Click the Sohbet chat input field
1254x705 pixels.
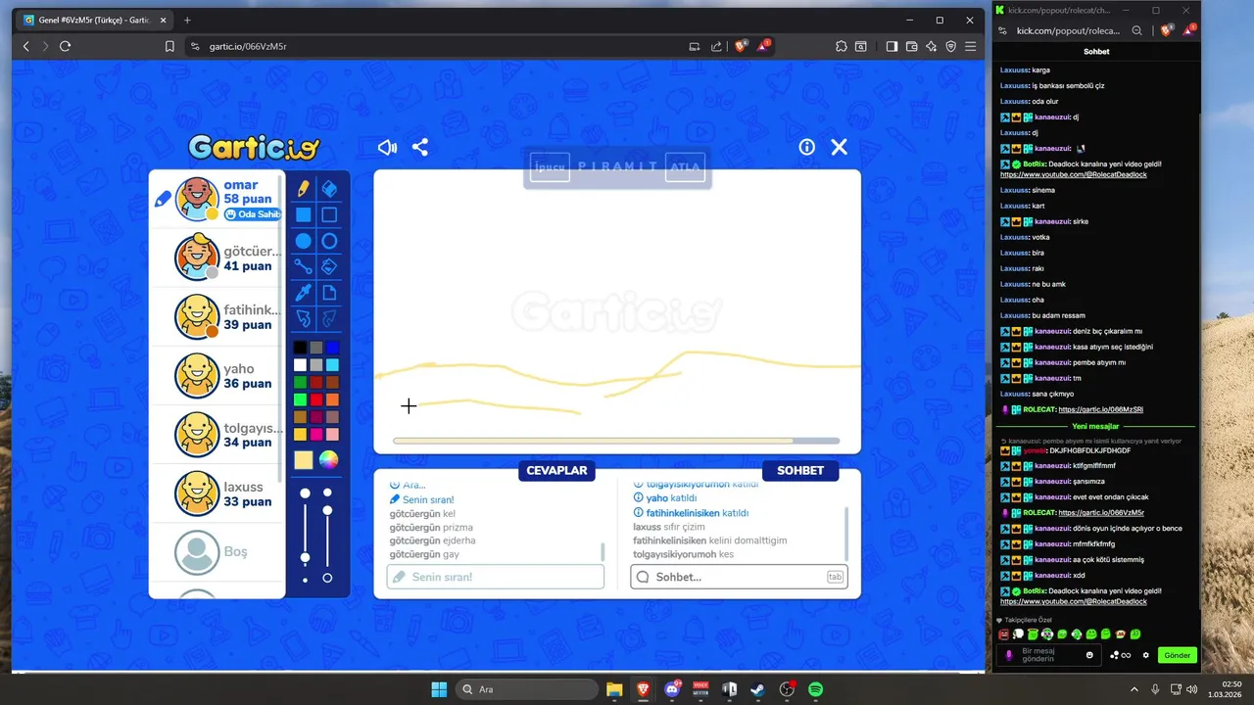pos(739,577)
